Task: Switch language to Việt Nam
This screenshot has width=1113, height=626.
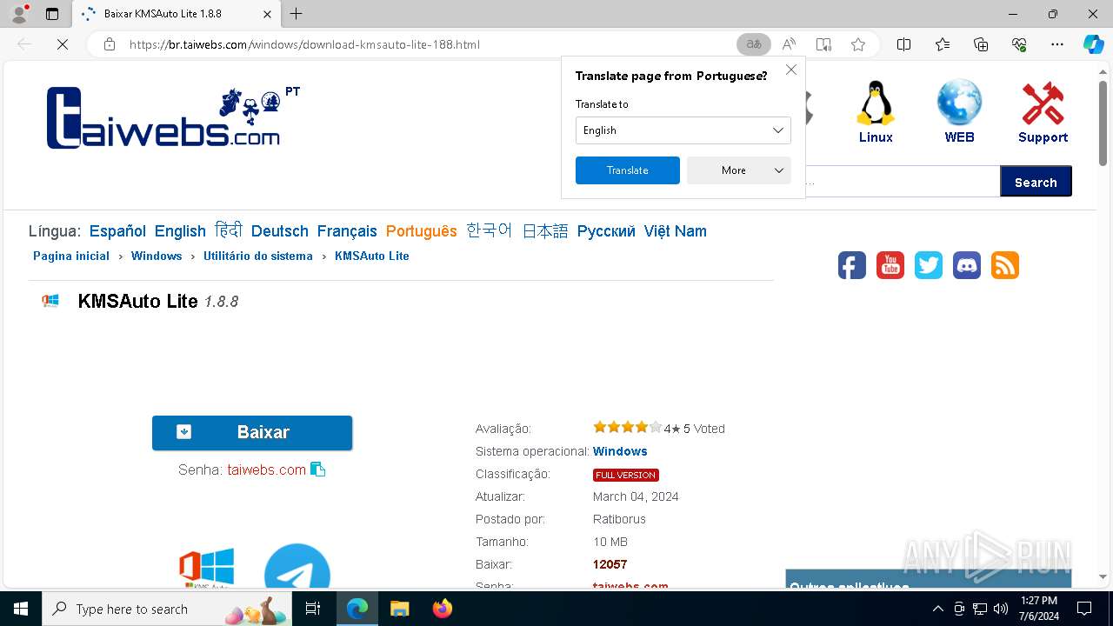Action: [x=676, y=231]
